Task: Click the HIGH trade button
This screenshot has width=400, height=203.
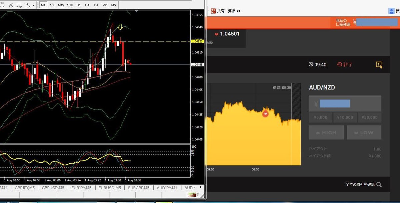Action: coord(326,132)
